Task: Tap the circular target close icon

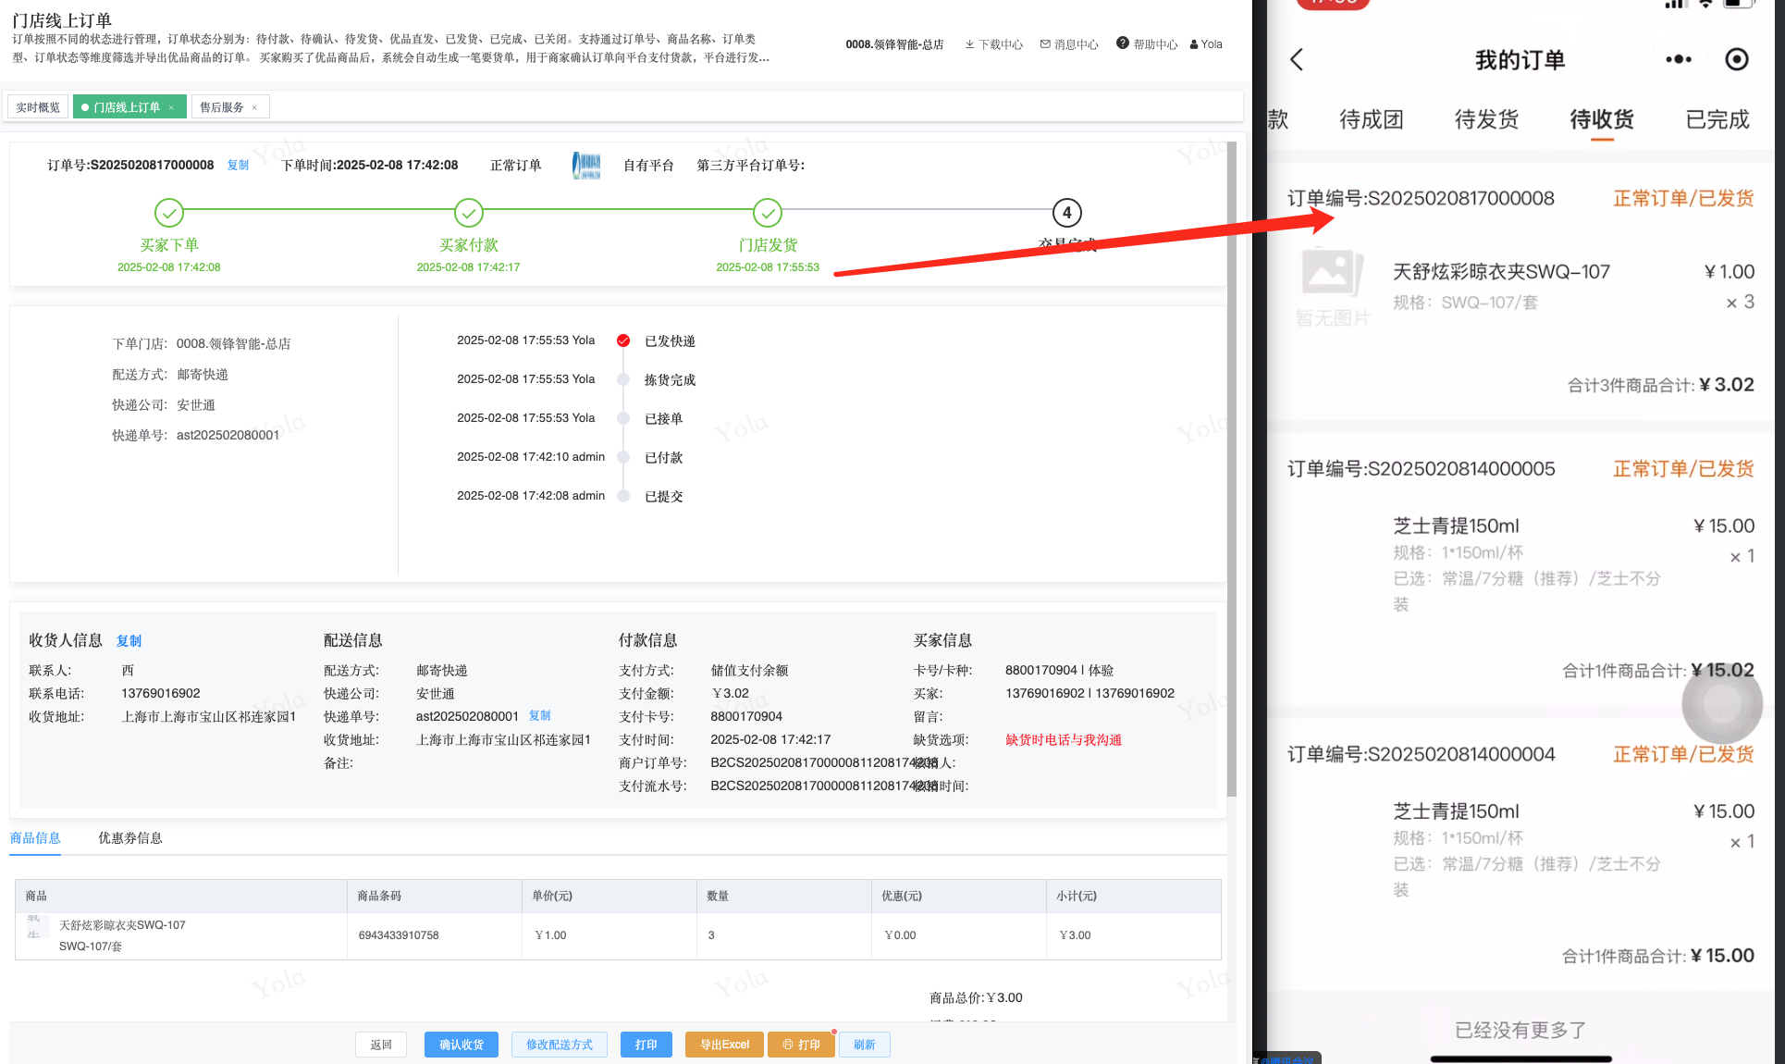Action: [1737, 60]
